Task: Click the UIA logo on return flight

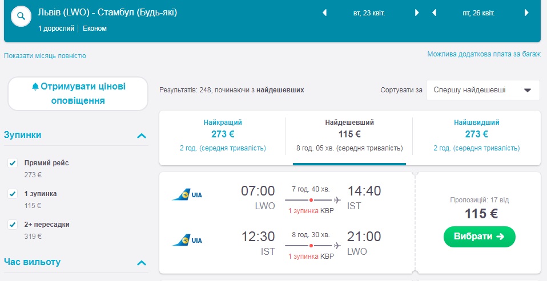Action: click(187, 241)
